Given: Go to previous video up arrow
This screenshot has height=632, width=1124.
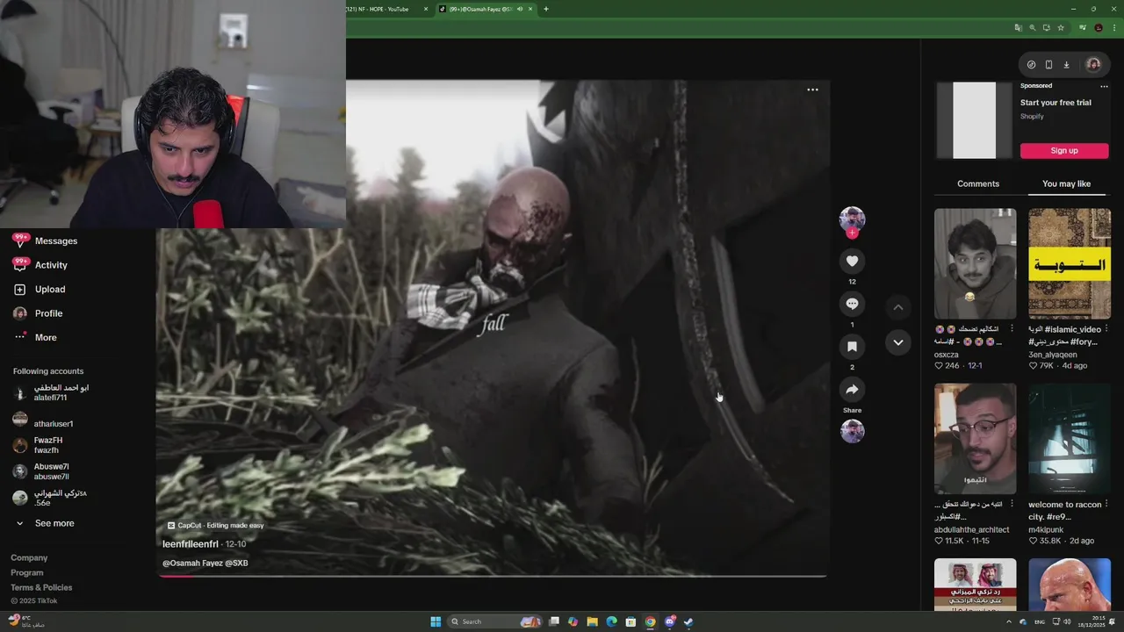Looking at the screenshot, I should pos(897,307).
